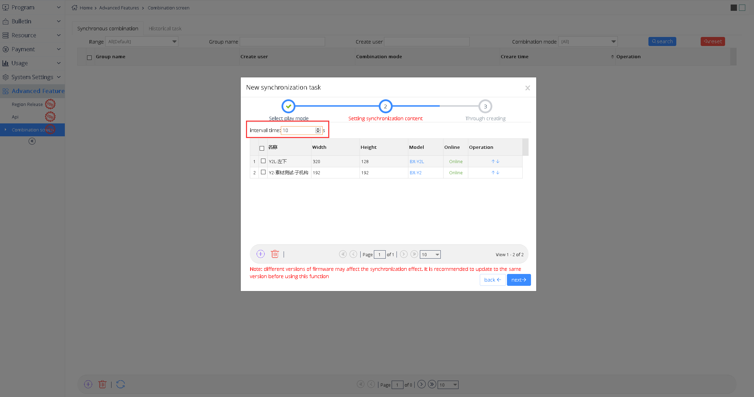Image resolution: width=754 pixels, height=397 pixels.
Task: Open the BX-Y2L model link
Action: coord(417,161)
